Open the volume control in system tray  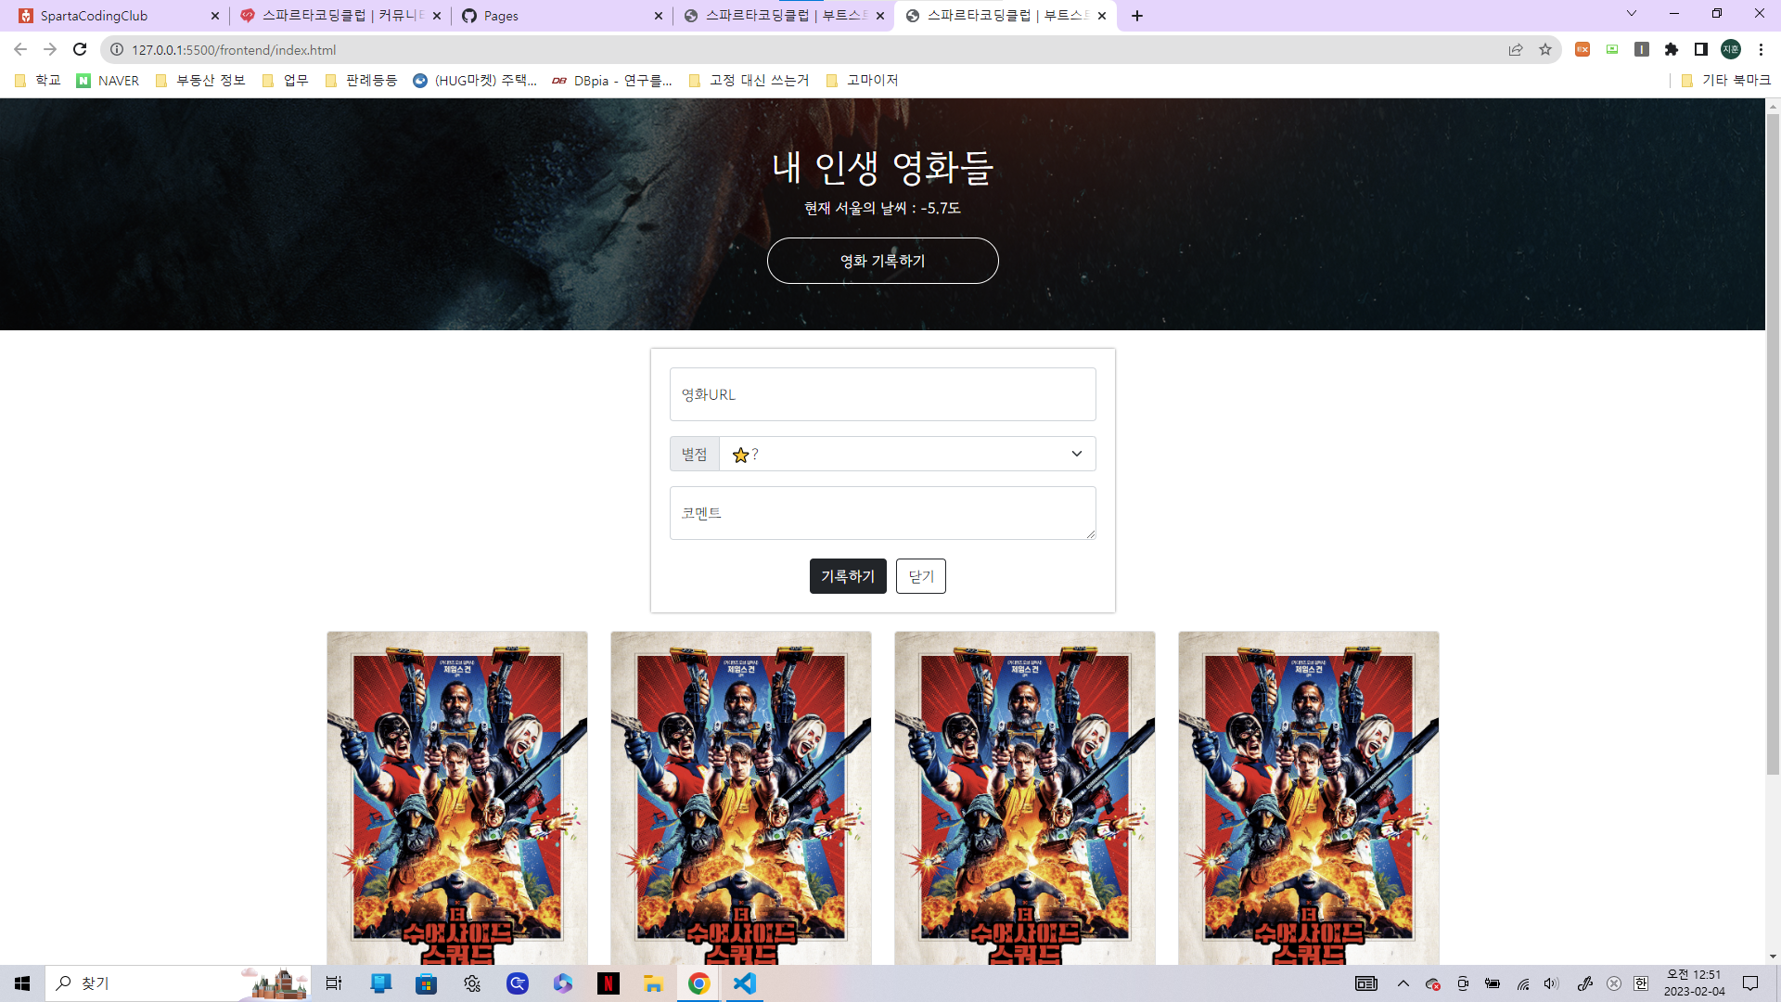(1552, 983)
